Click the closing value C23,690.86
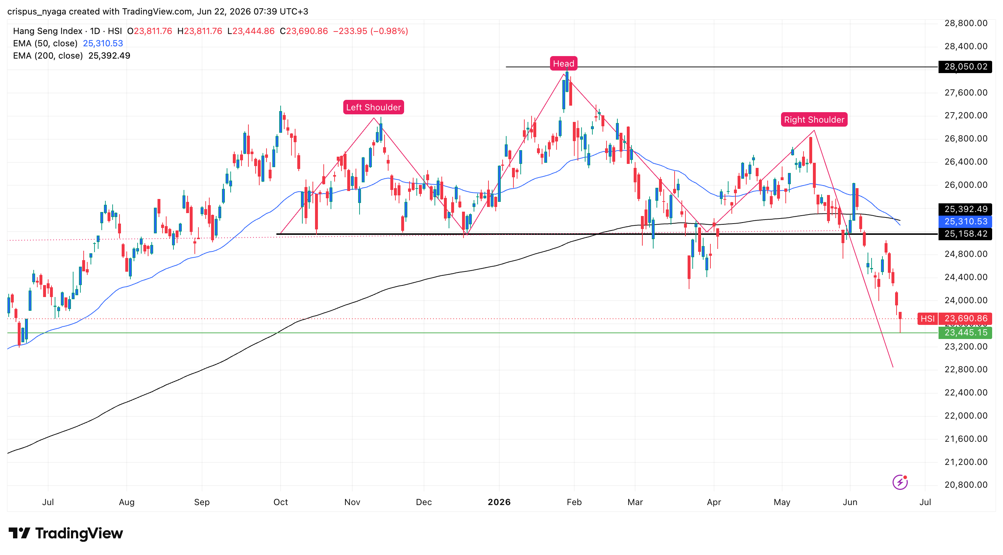Image resolution: width=1003 pixels, height=555 pixels. coord(304,31)
